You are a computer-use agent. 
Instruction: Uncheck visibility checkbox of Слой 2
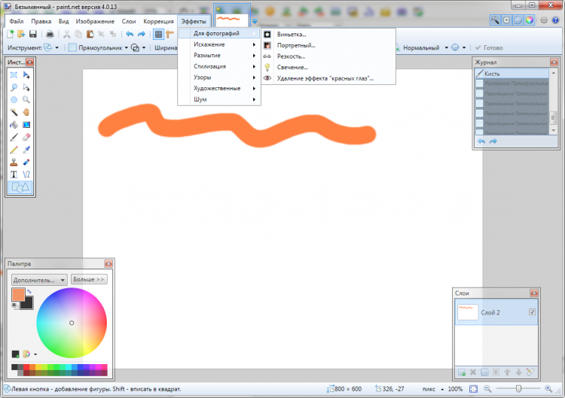tap(532, 312)
